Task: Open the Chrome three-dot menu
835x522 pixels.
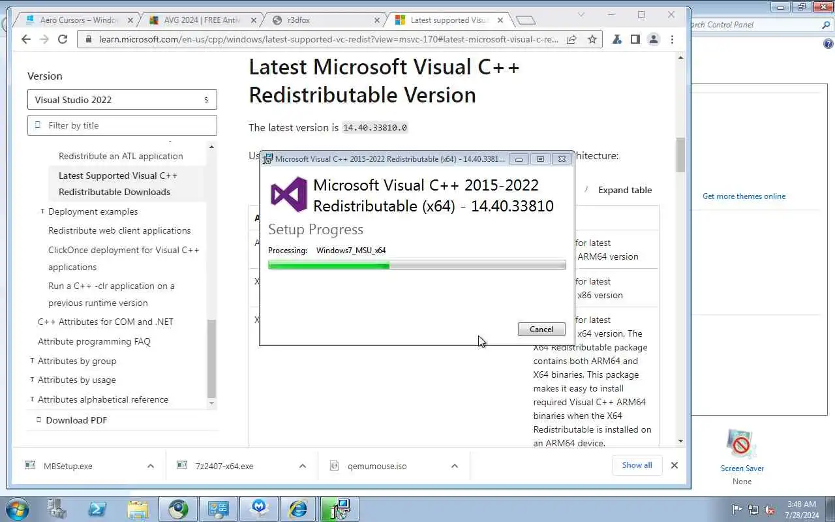Action: [x=672, y=39]
